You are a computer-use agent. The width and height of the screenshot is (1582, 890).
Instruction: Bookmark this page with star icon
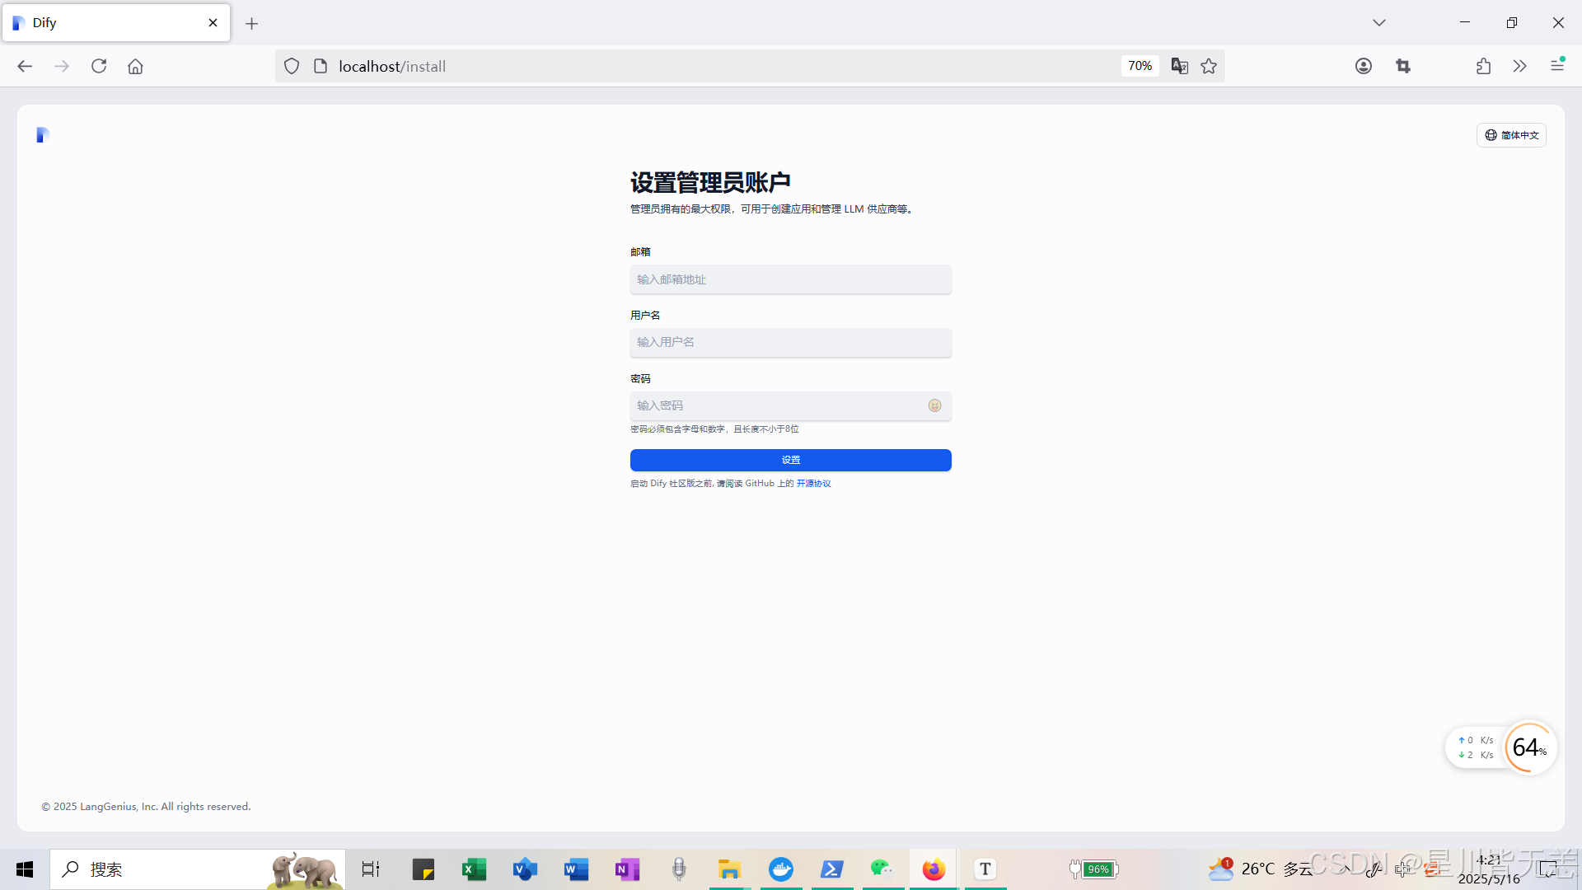[x=1209, y=66]
